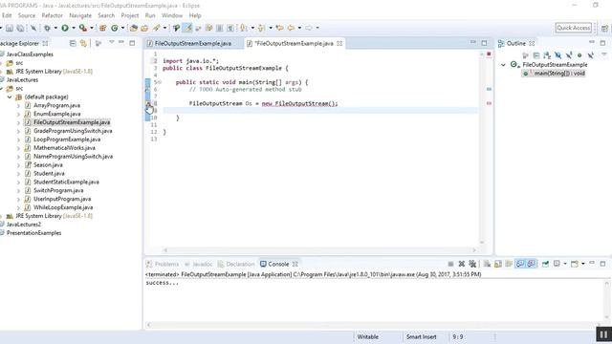Open the Back history dropdown arrow

(299, 28)
